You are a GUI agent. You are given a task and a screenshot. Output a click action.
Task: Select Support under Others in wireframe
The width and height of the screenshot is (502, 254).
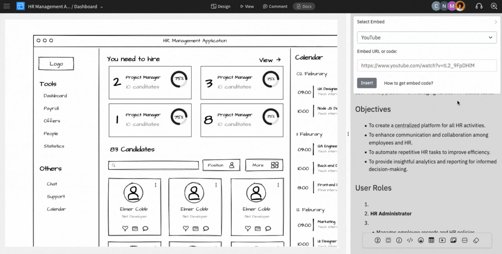pyautogui.click(x=56, y=197)
